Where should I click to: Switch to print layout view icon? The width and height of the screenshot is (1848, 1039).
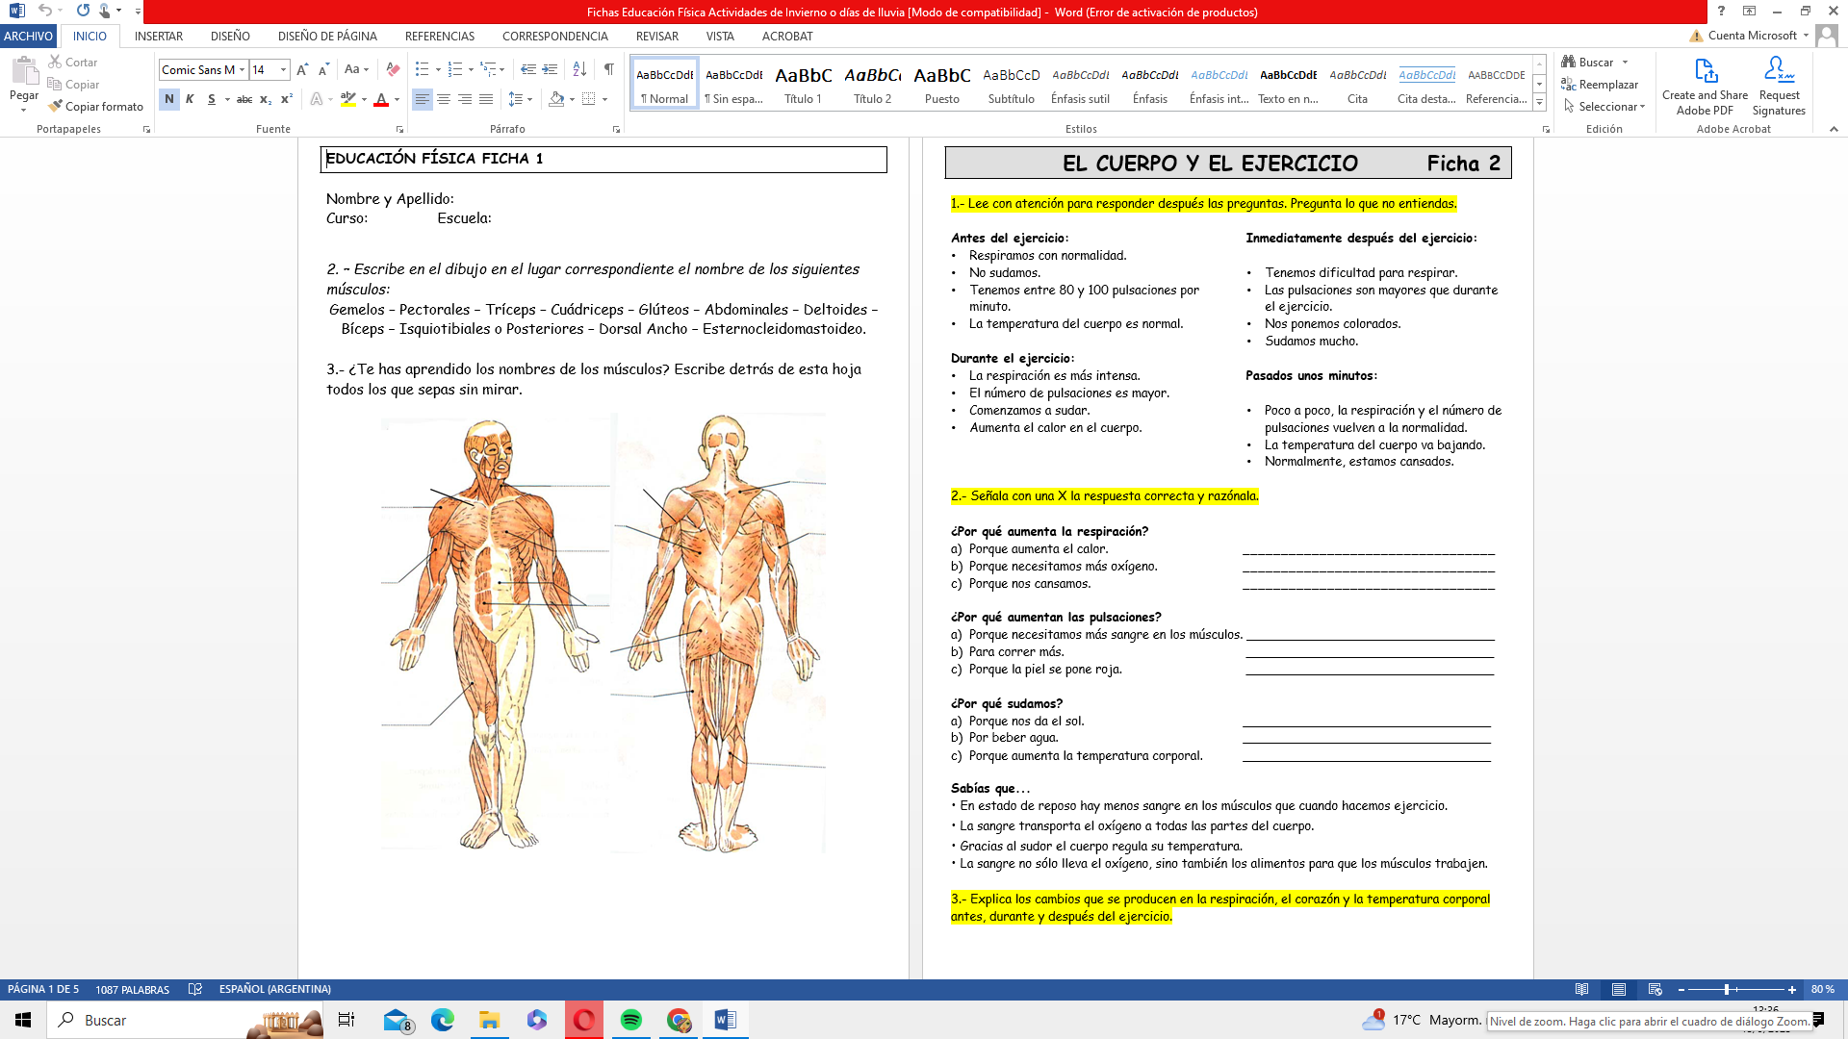(x=1619, y=989)
